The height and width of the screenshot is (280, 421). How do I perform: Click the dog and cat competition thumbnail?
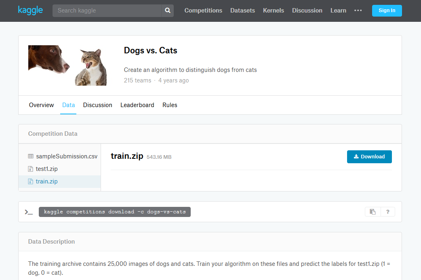pyautogui.click(x=67, y=65)
